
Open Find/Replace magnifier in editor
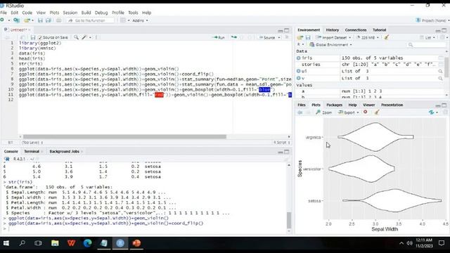[x=76, y=37]
